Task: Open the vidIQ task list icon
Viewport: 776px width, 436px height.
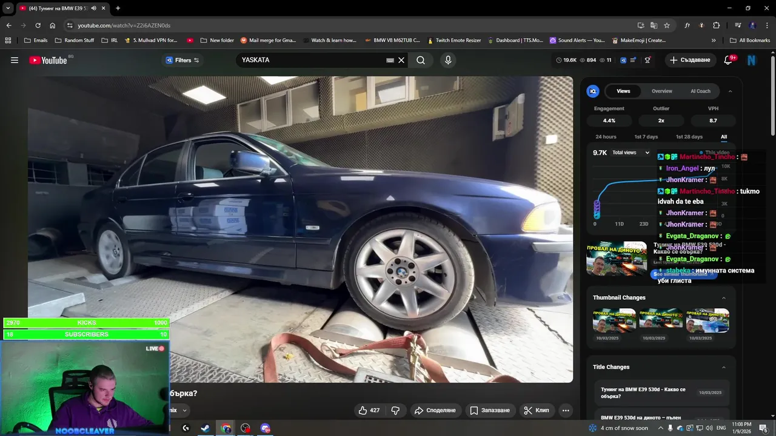Action: pyautogui.click(x=634, y=60)
